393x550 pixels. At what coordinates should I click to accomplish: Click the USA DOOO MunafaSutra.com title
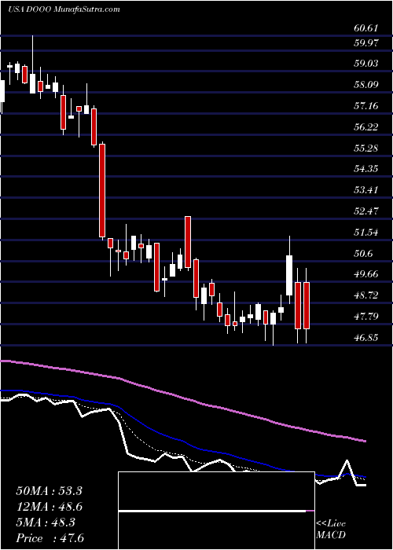(x=64, y=9)
